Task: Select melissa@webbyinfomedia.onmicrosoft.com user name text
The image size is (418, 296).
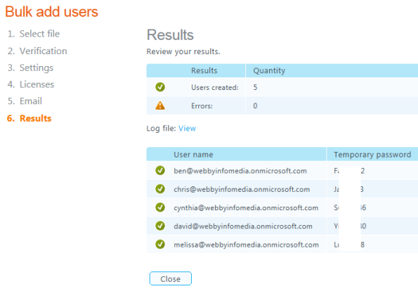Action: click(246, 245)
